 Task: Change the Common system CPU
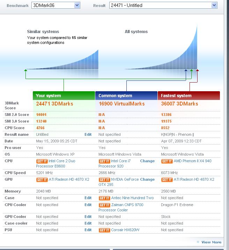click(x=147, y=161)
